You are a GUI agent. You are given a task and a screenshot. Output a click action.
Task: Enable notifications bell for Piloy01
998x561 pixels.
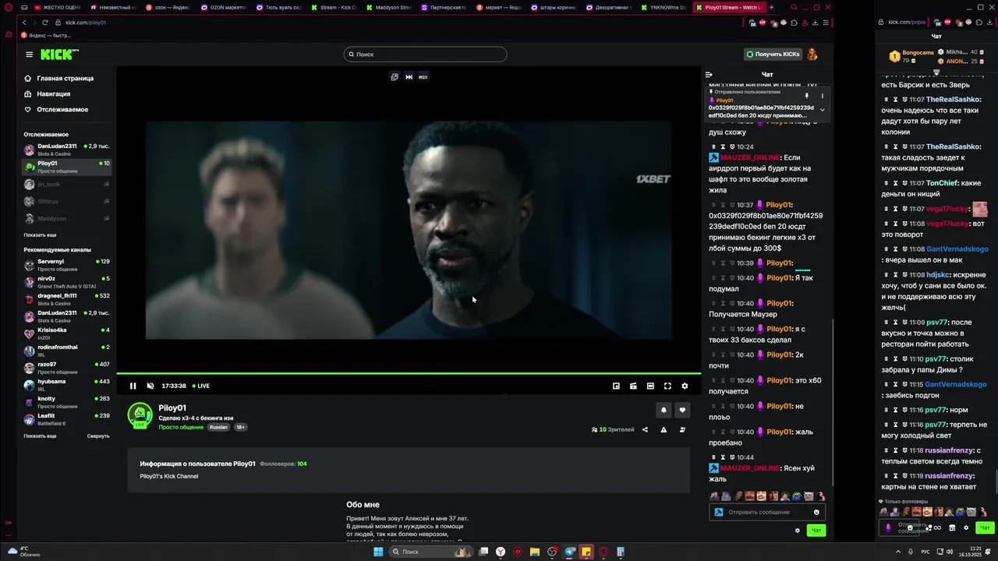tap(664, 410)
